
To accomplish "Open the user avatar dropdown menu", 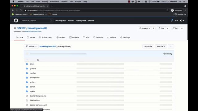I will 182,21.
